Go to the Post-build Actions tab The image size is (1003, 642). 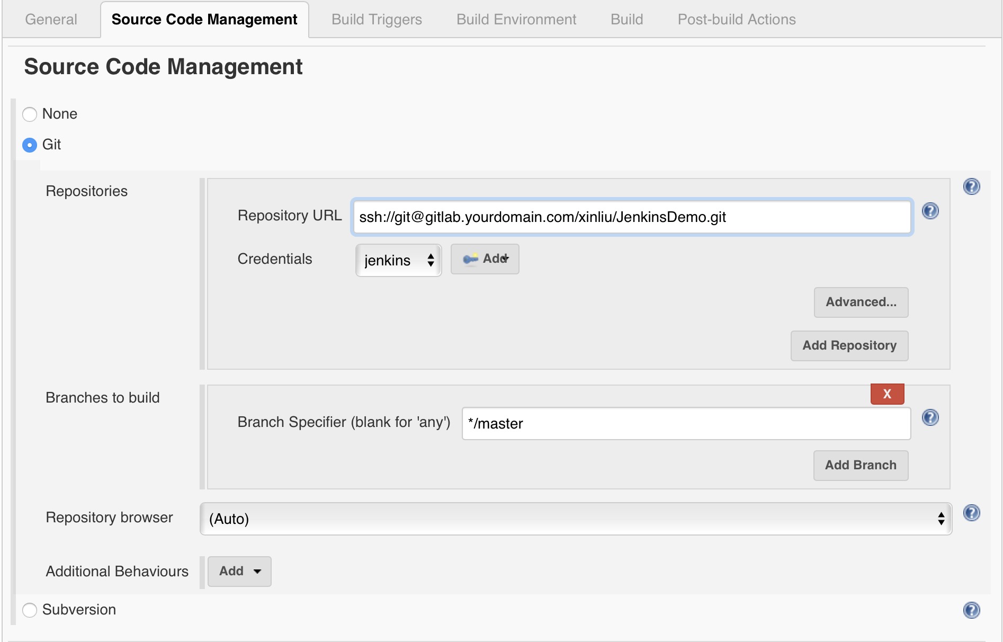(x=736, y=20)
